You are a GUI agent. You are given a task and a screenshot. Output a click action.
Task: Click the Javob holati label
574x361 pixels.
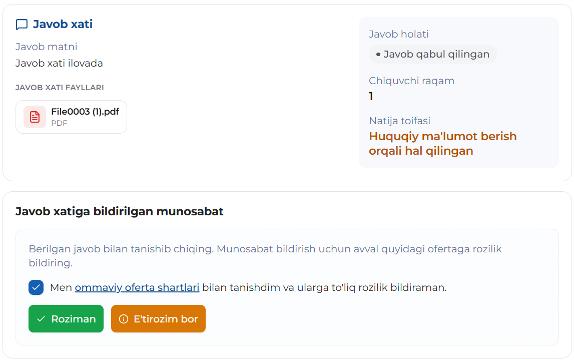399,34
